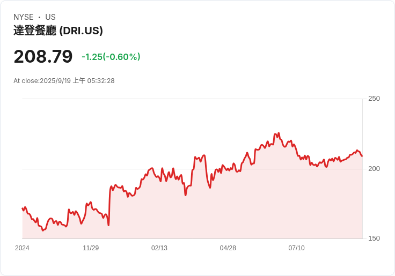This screenshot has height=276, width=395.
Task: Click the 150 label on the price axis
Action: pyautogui.click(x=374, y=238)
